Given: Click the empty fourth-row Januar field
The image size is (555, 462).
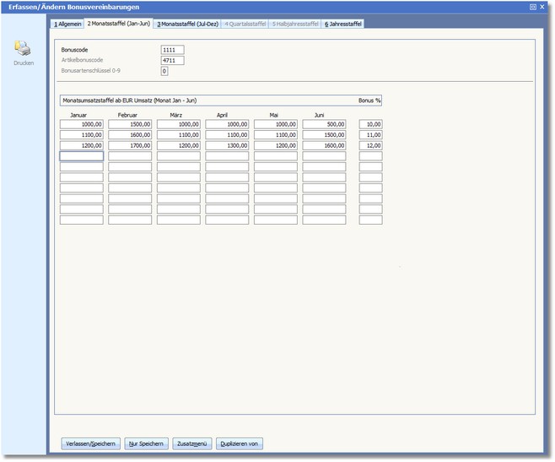Looking at the screenshot, I should (81, 156).
